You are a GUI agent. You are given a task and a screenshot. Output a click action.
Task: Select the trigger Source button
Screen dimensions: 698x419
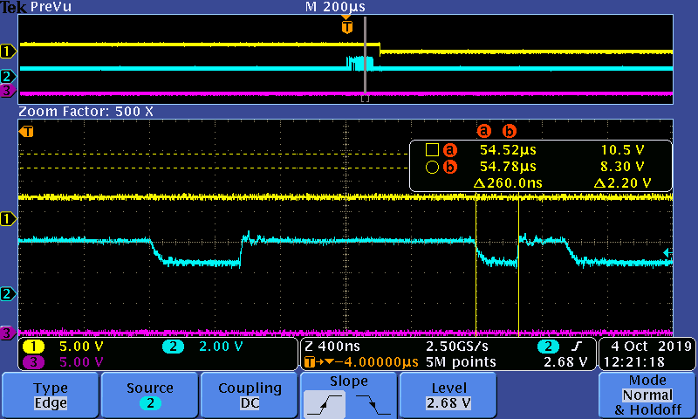click(x=149, y=395)
